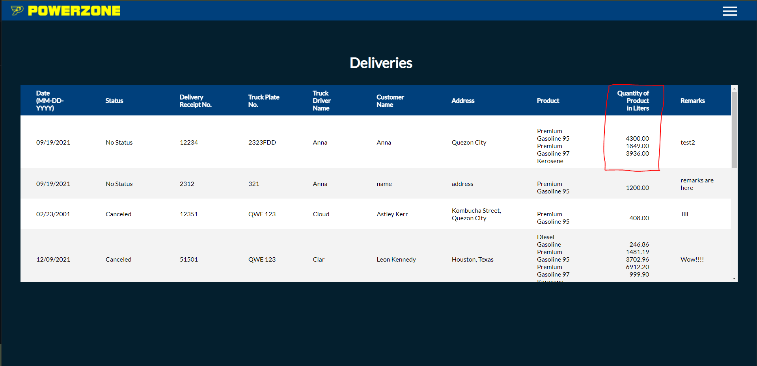This screenshot has width=757, height=366.
Task: Click Quantity of Product in Liters header
Action: coord(633,100)
